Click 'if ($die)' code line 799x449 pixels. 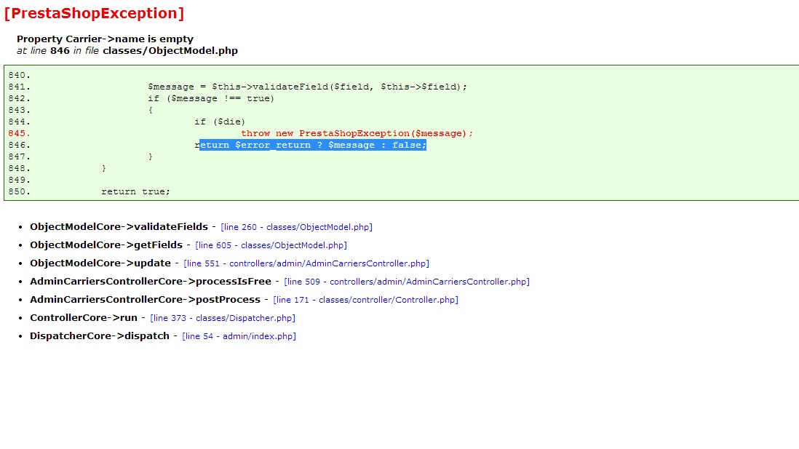pyautogui.click(x=220, y=122)
